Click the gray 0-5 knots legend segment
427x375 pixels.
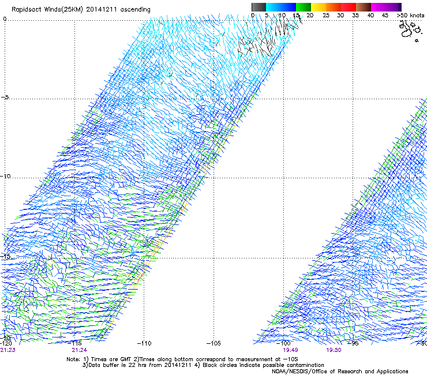click(x=259, y=7)
